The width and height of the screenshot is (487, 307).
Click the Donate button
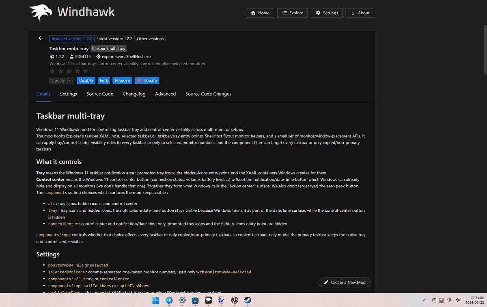tap(147, 80)
